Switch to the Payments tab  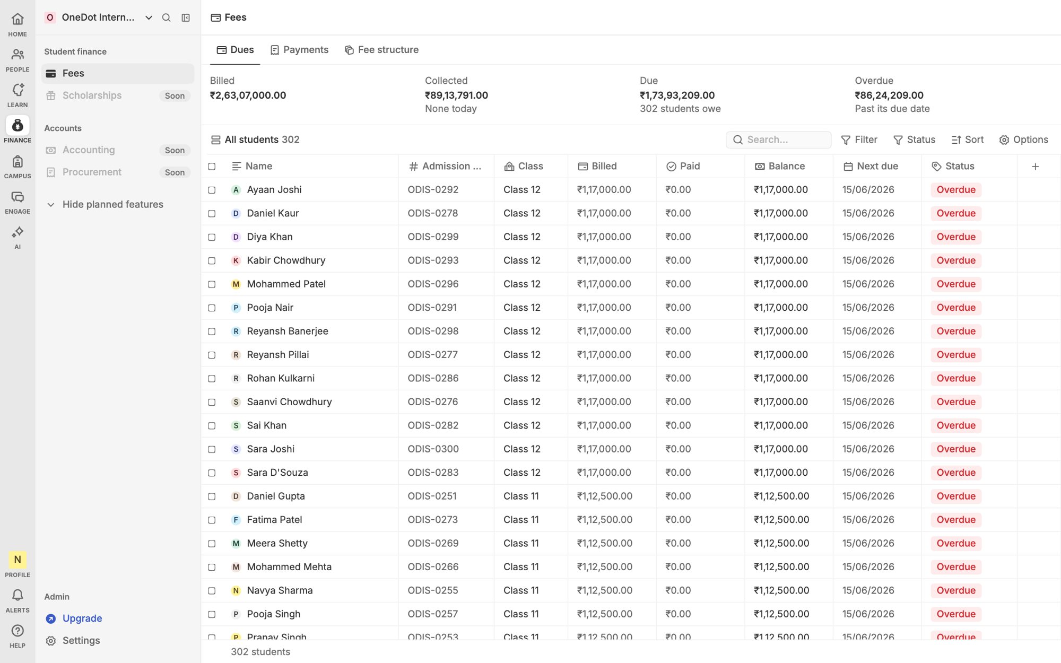(x=299, y=50)
